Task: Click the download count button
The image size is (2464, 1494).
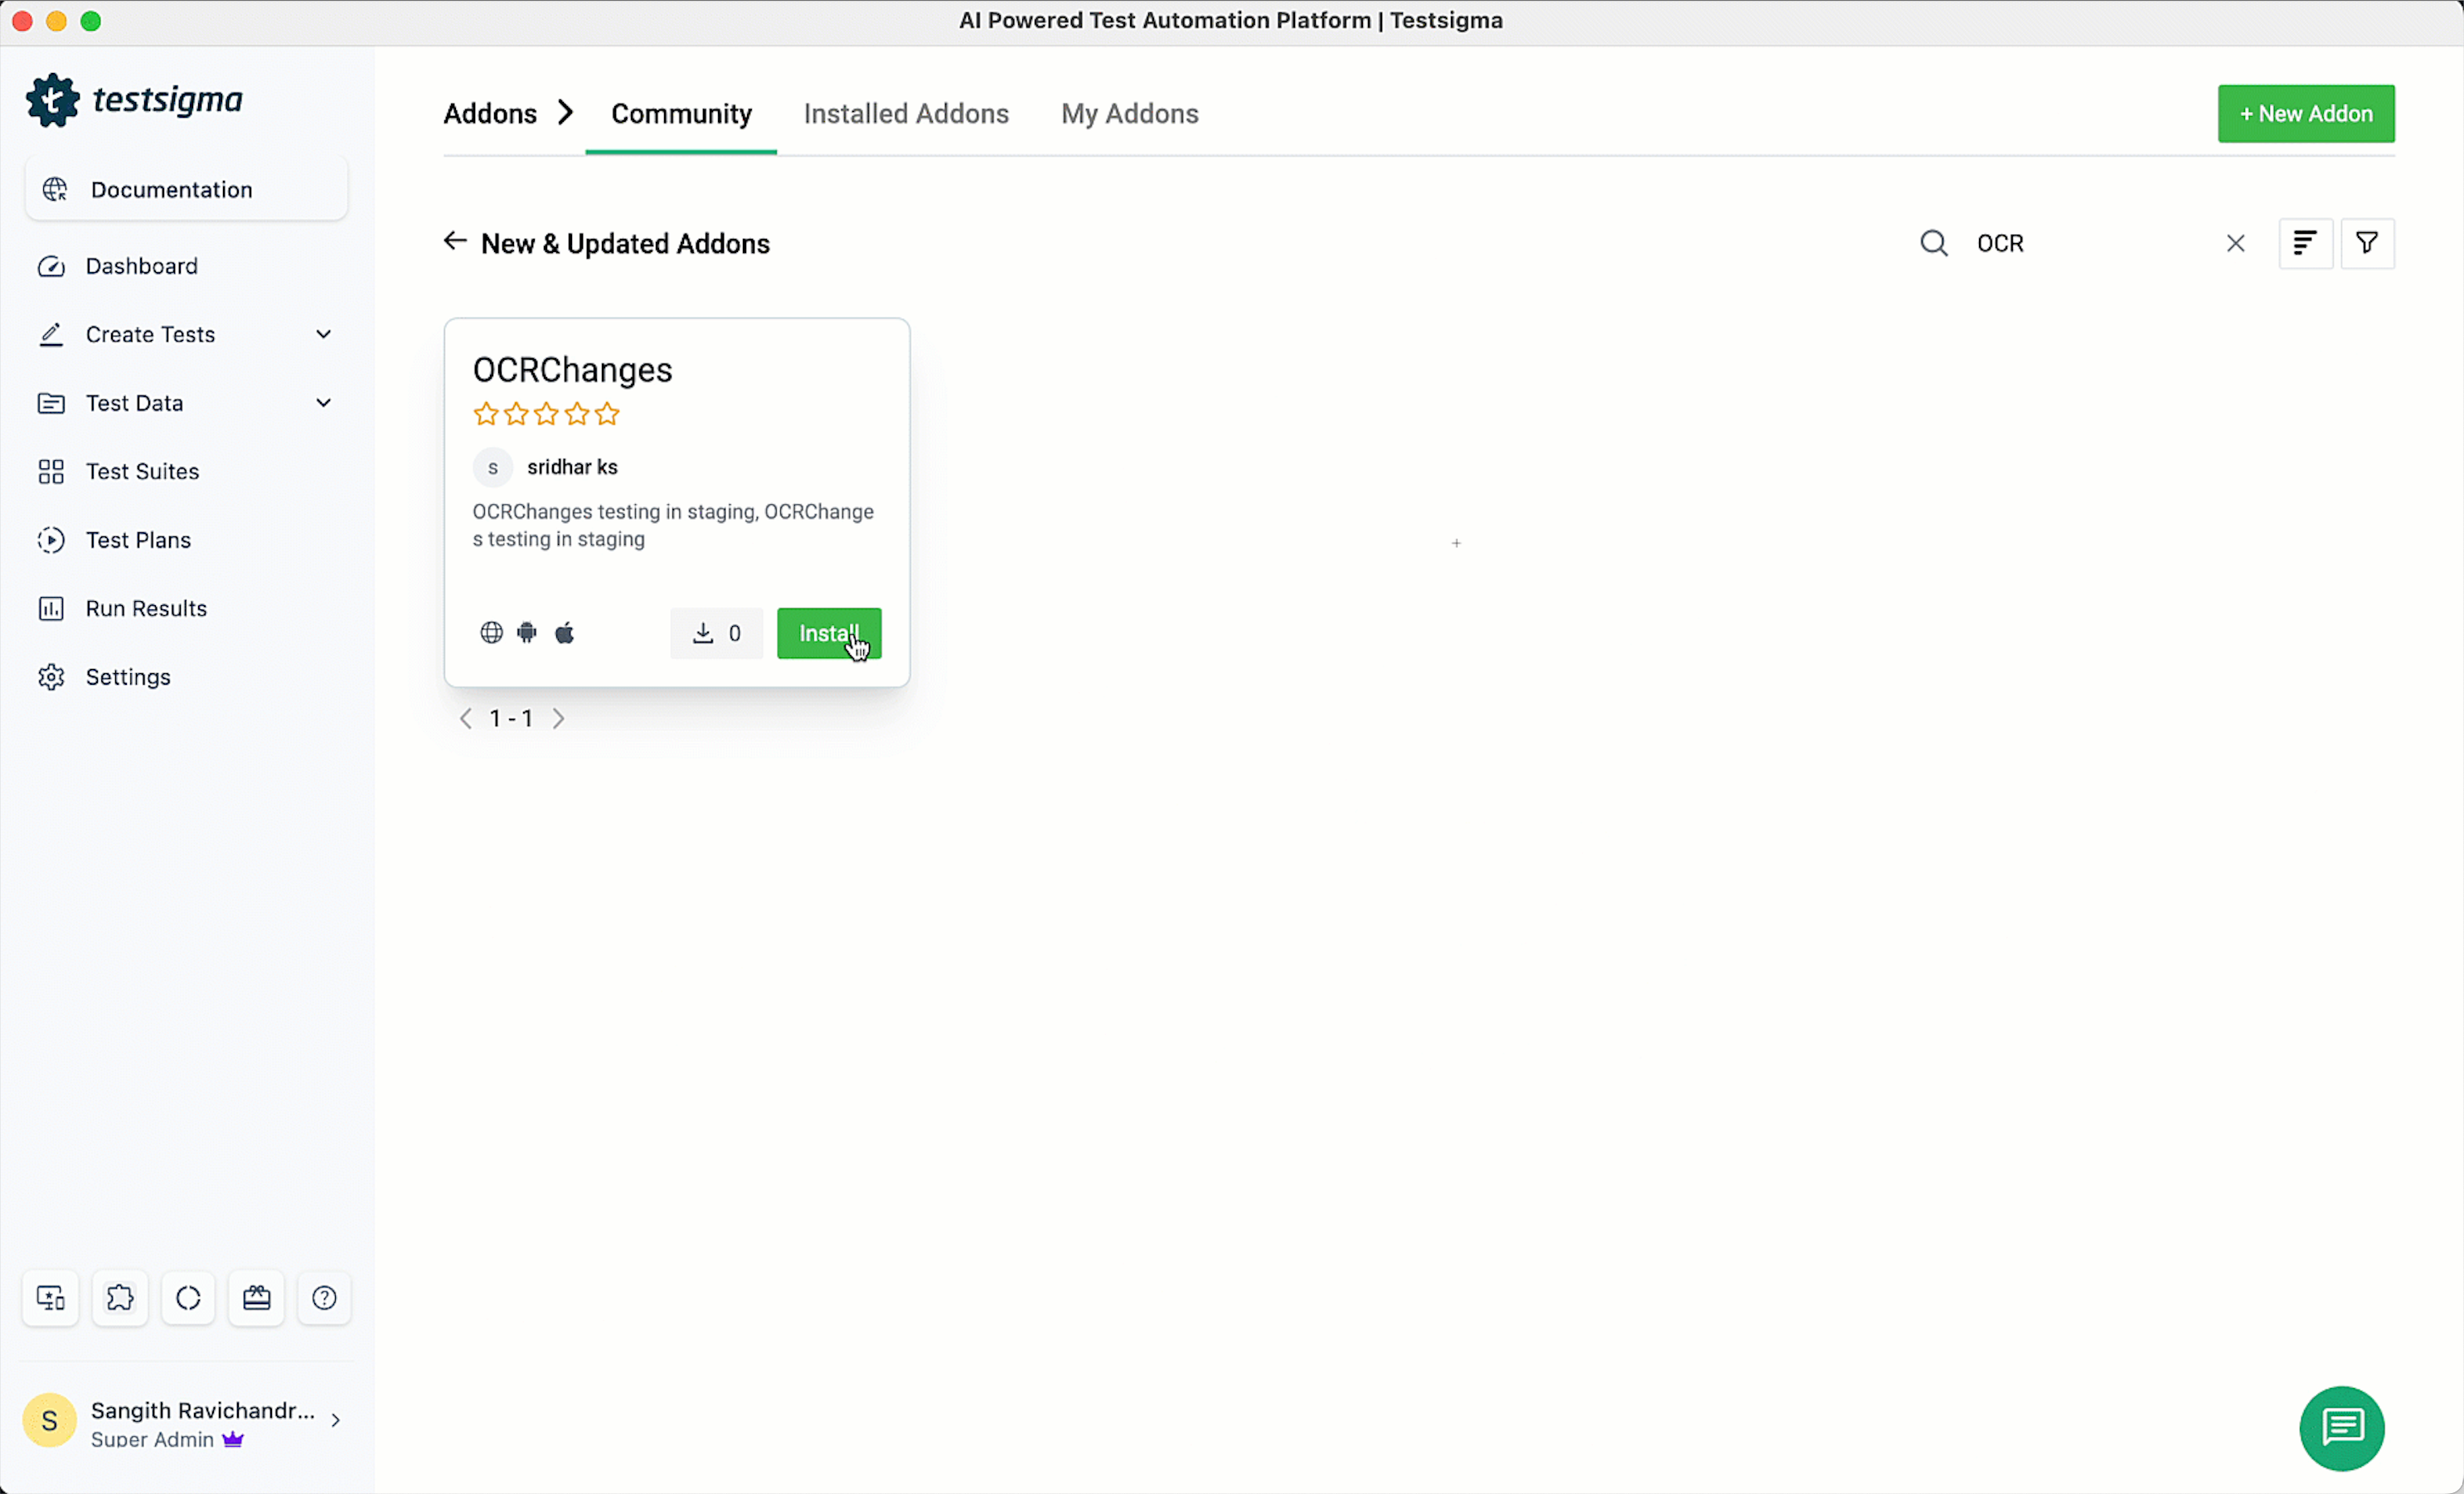Action: pyautogui.click(x=716, y=633)
